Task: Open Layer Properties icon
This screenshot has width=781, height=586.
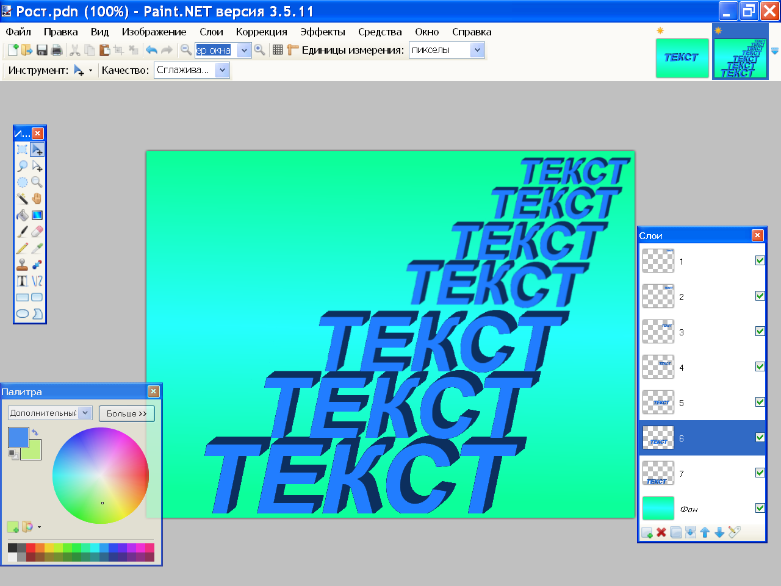Action: click(735, 532)
